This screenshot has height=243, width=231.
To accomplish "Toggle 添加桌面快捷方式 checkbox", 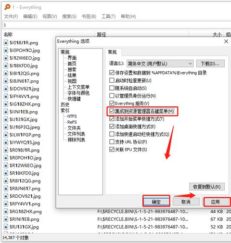I will click(x=112, y=127).
